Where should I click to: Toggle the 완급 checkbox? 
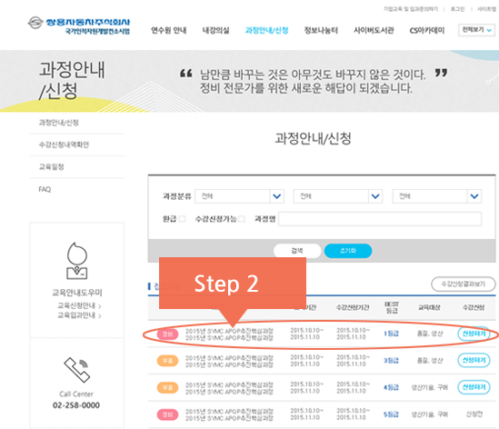coord(182,219)
